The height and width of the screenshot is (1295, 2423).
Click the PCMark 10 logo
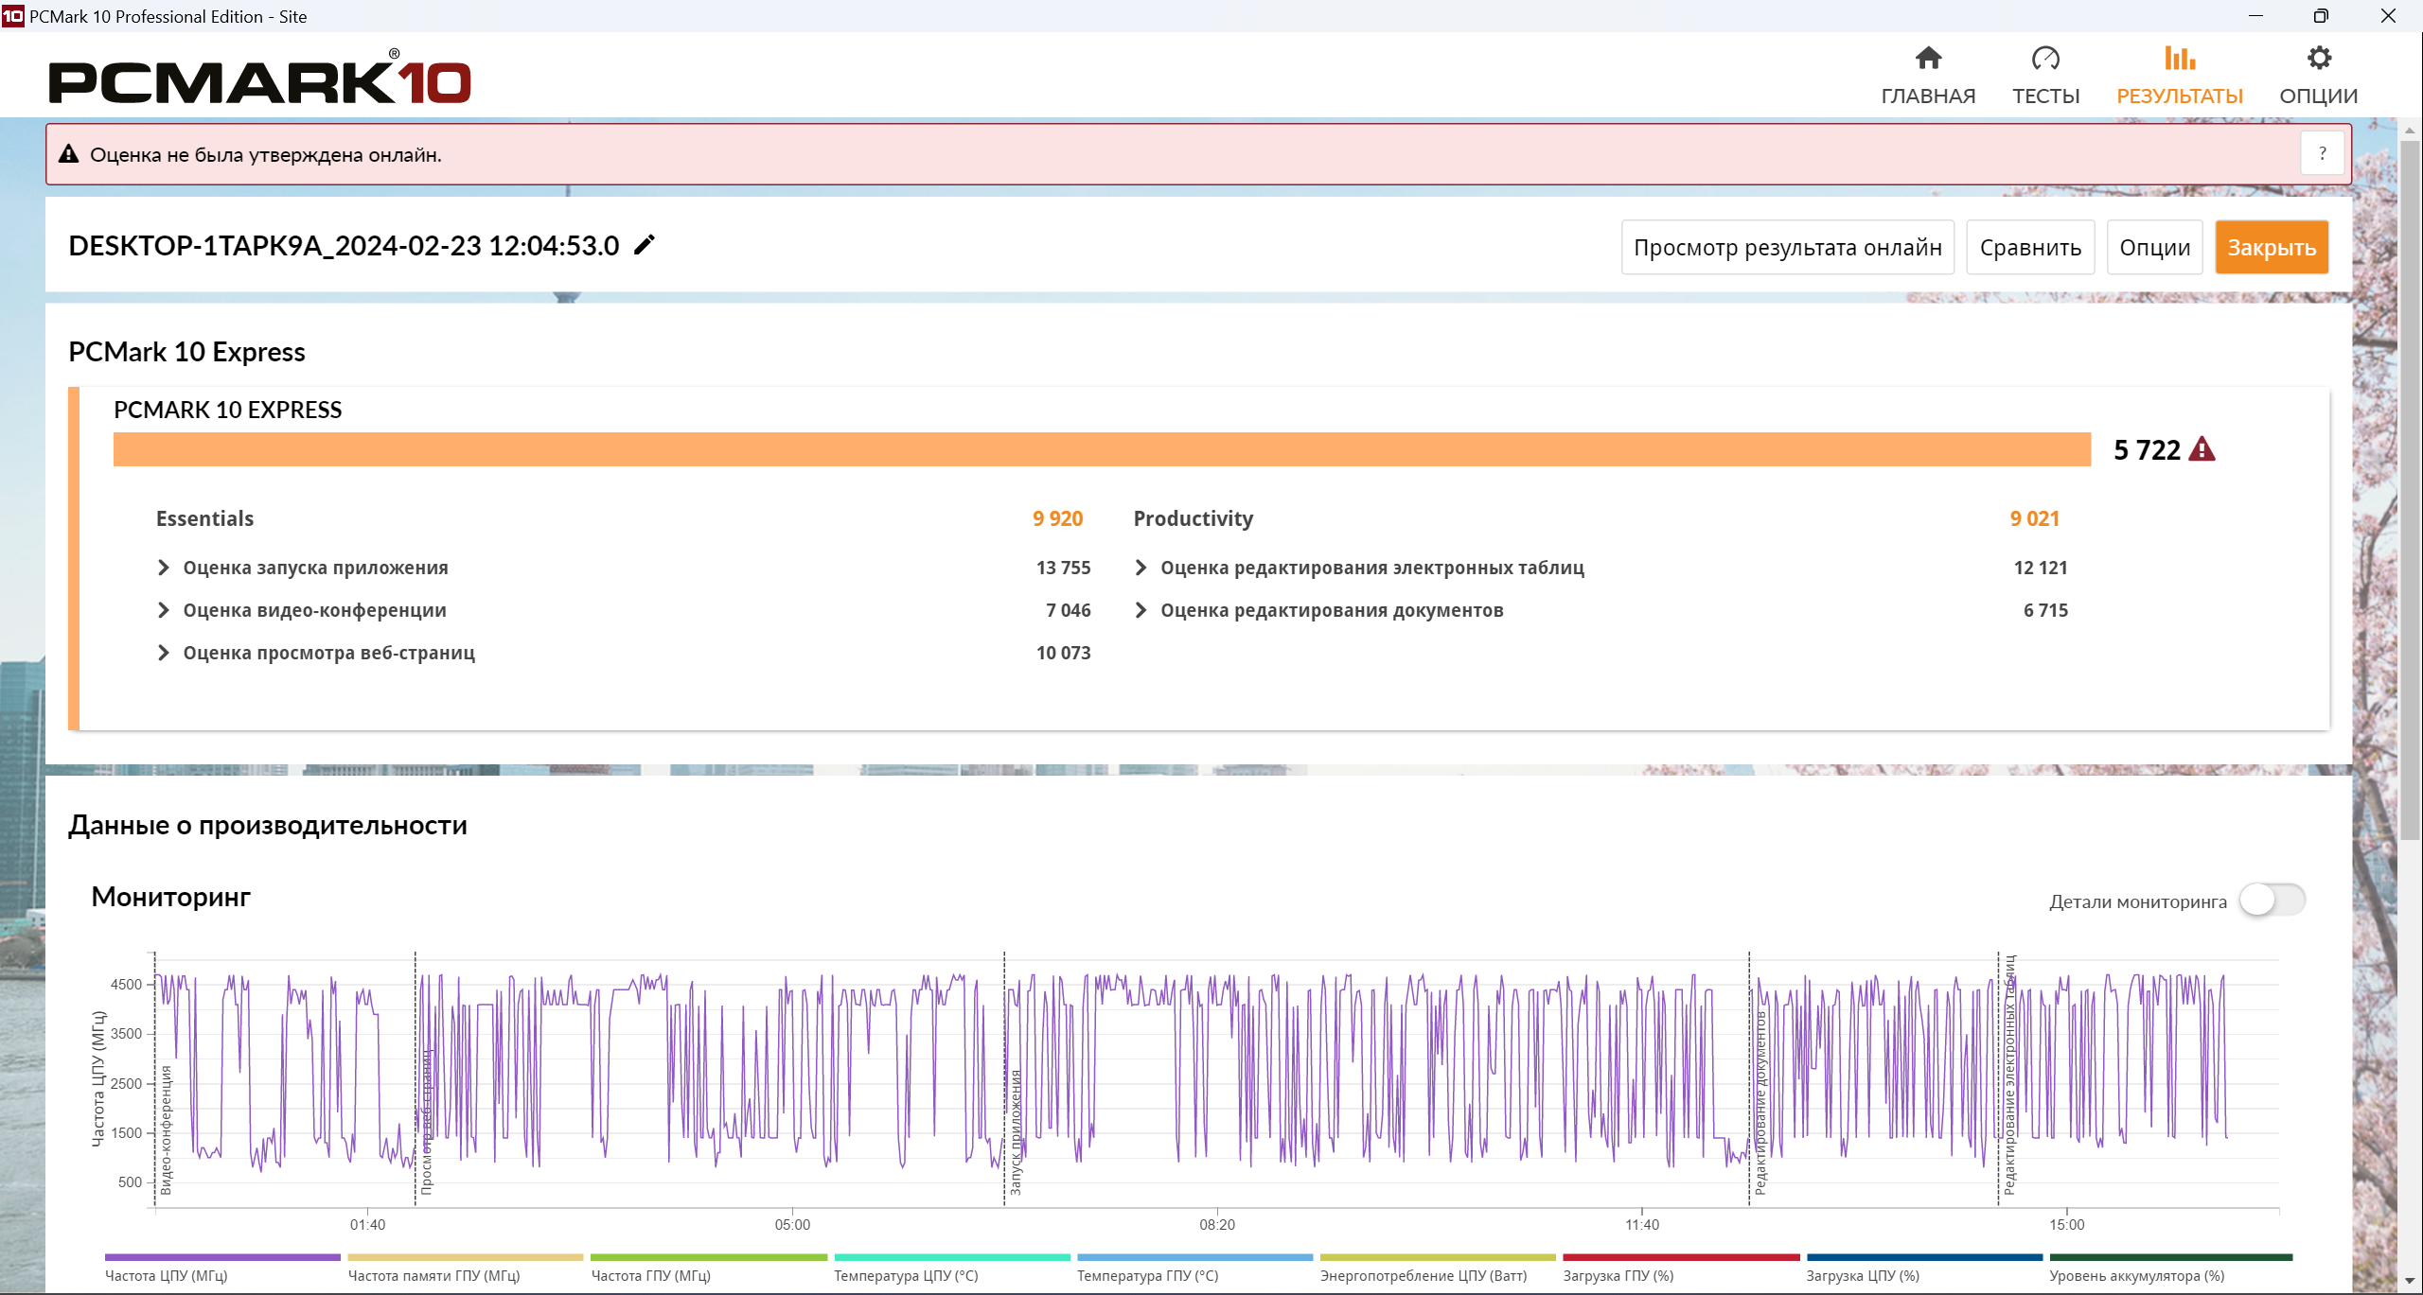pyautogui.click(x=259, y=77)
